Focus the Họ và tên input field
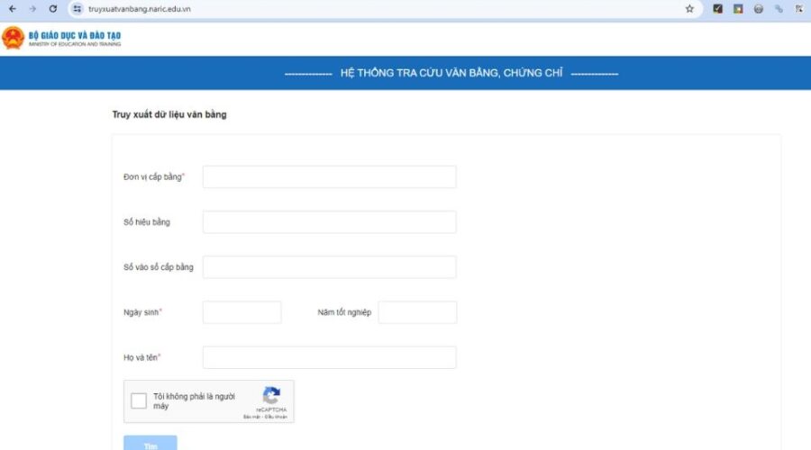Viewport: 811px width, 450px height. (x=330, y=357)
